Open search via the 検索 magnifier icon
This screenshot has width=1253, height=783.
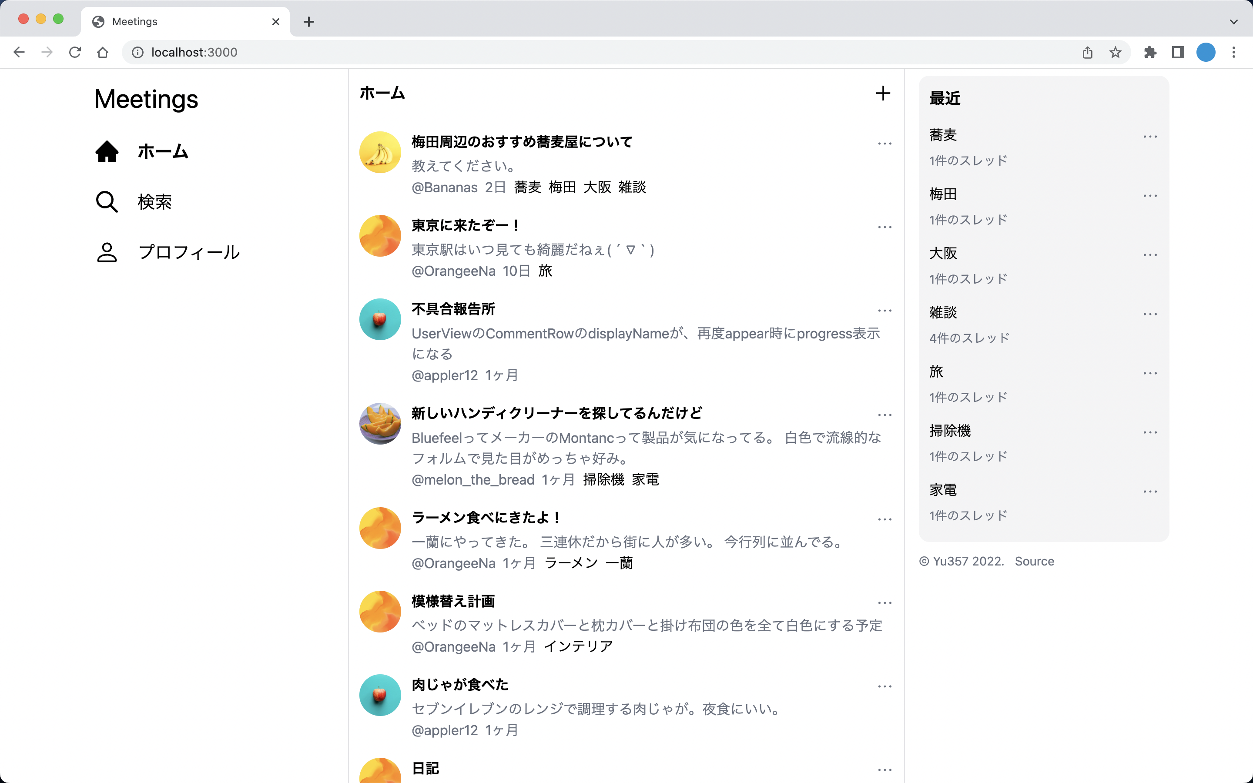tap(107, 201)
